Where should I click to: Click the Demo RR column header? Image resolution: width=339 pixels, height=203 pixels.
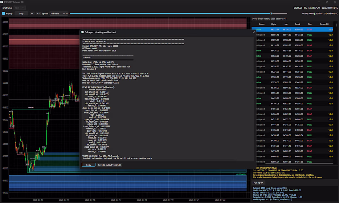tap(324, 24)
